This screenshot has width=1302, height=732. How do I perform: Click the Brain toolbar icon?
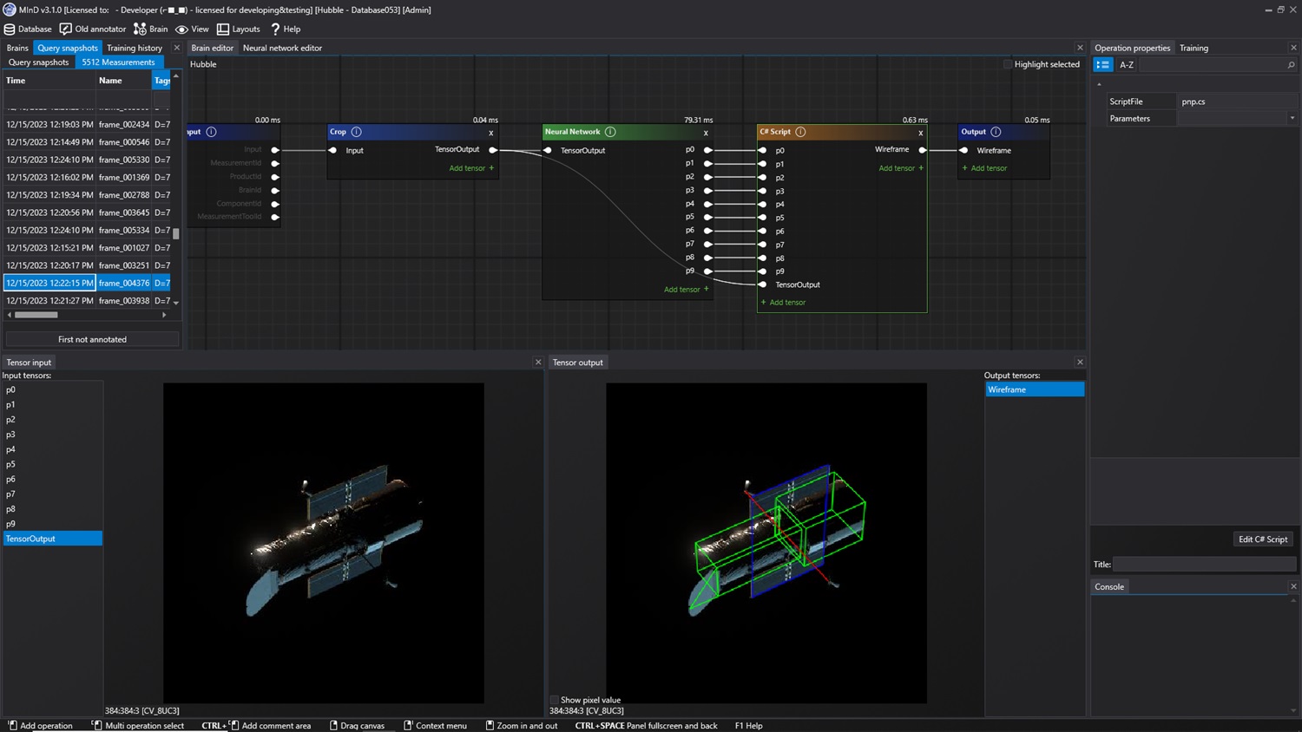point(141,29)
